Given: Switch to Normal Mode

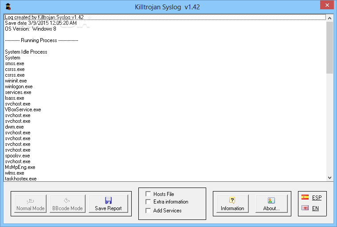Looking at the screenshot, I should (x=30, y=204).
